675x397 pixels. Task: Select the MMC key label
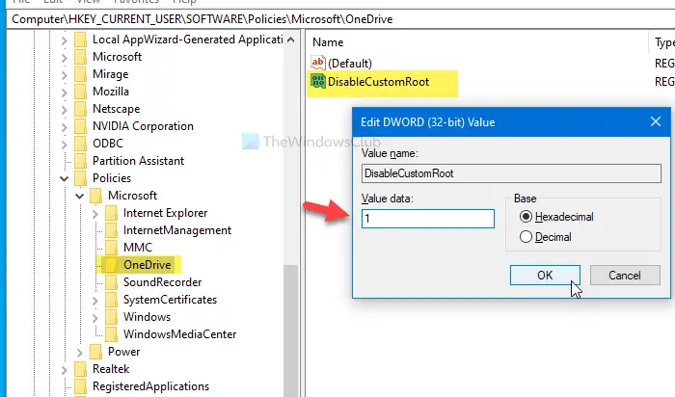(x=138, y=248)
